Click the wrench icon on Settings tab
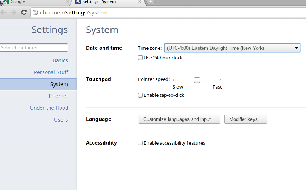The width and height of the screenshot is (306, 190). (78, 2)
